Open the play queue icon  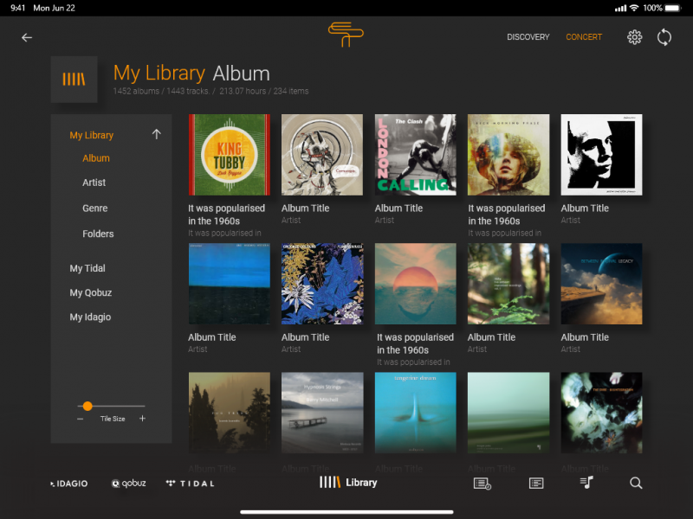tap(482, 483)
